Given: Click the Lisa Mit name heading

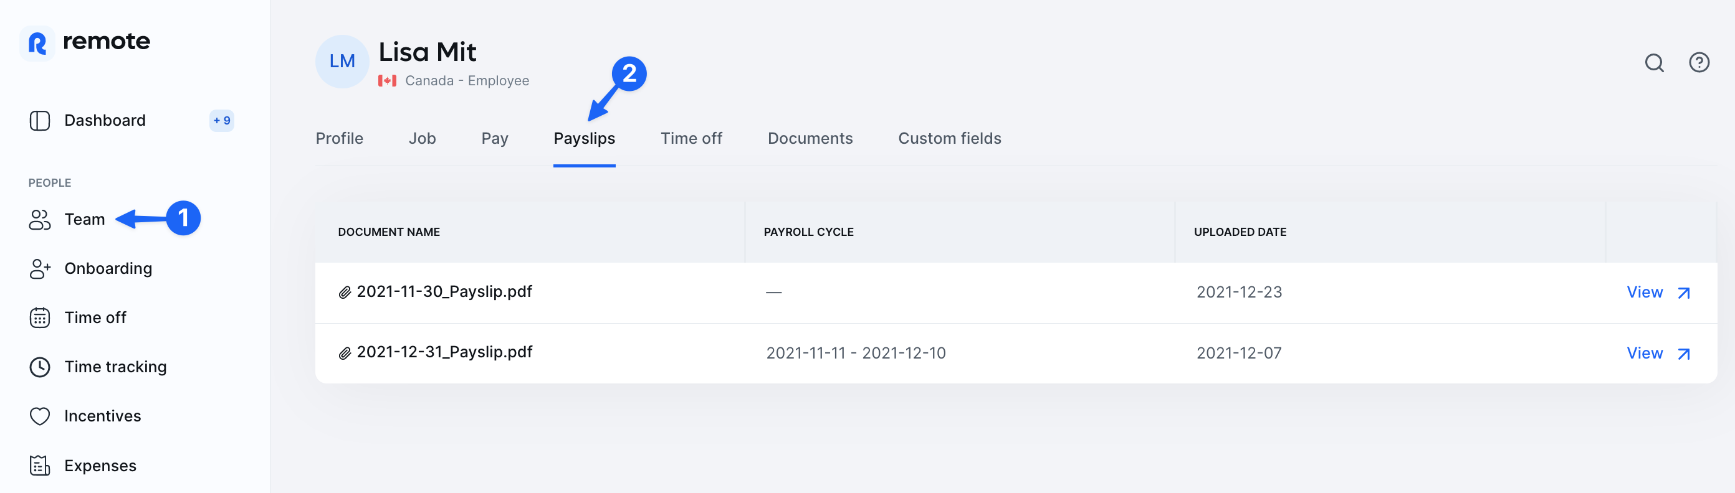Looking at the screenshot, I should [427, 52].
